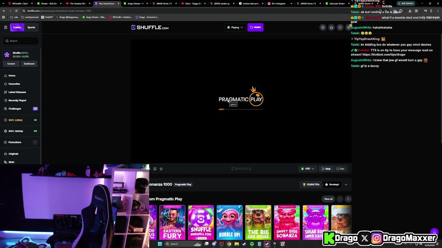
Task: Open the Drago - Exclusive bookmark
Action: click(x=147, y=17)
